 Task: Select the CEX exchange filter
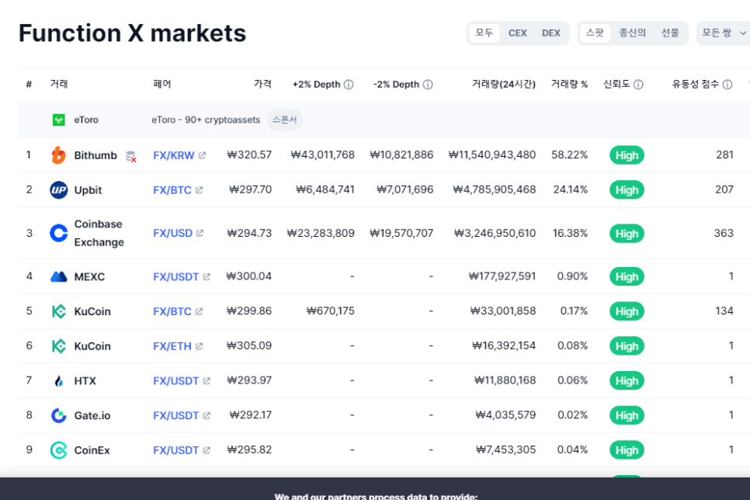(518, 33)
